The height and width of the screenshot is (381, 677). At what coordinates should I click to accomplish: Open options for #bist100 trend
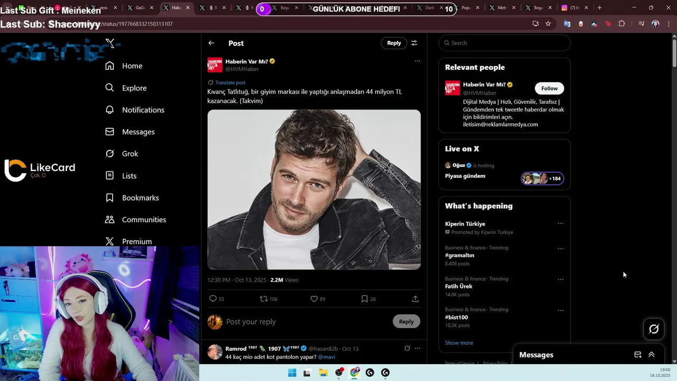[x=560, y=311]
